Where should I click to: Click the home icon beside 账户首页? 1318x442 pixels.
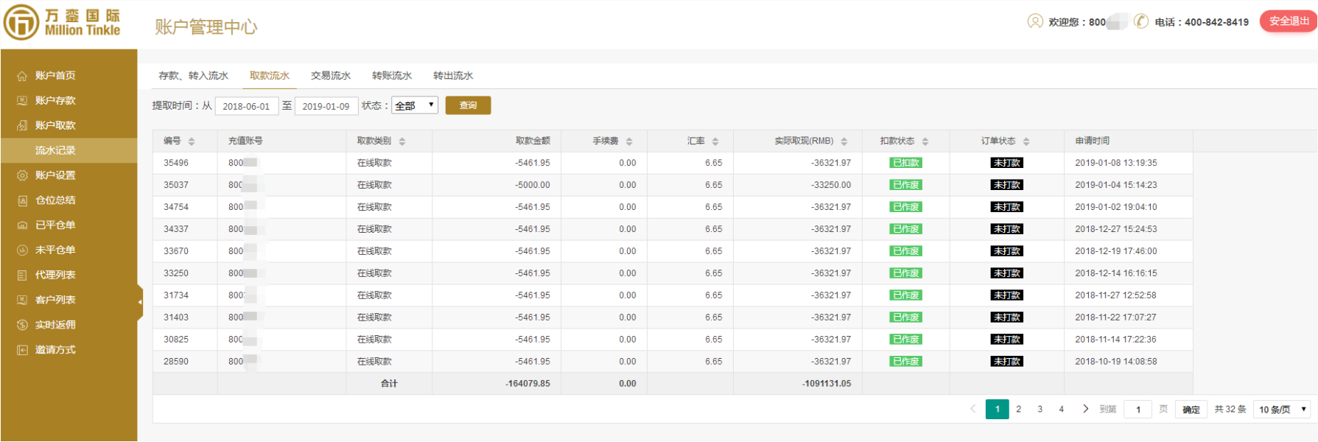click(22, 76)
